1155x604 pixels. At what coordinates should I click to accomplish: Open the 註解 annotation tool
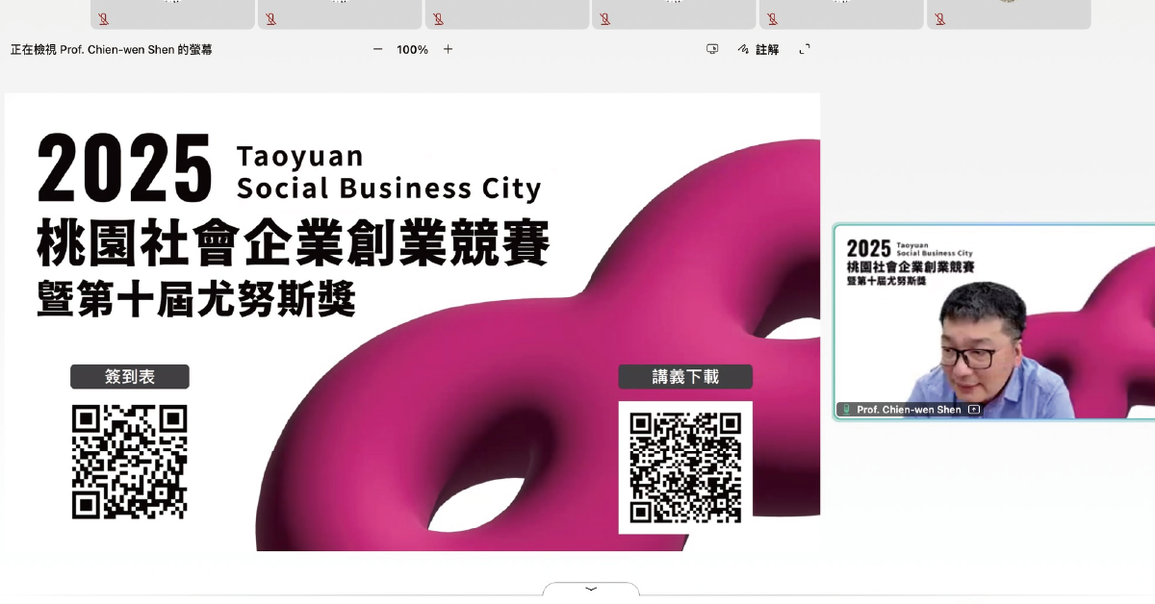pos(758,49)
